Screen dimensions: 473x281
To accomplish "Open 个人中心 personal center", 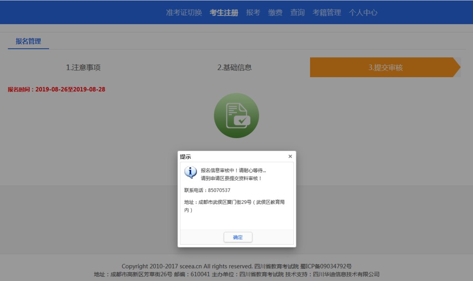I will [363, 13].
